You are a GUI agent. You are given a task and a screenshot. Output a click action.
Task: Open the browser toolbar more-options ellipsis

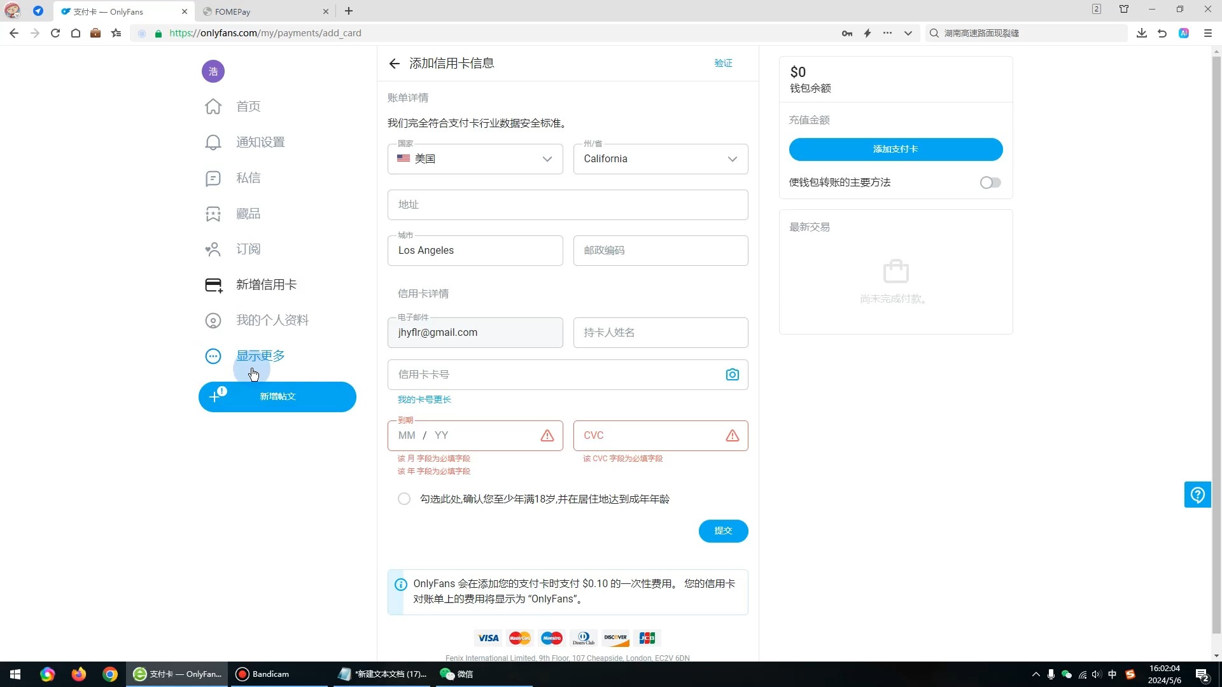click(887, 33)
